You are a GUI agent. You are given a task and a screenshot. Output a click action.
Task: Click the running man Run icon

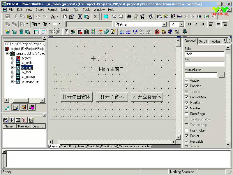click(x=170, y=32)
